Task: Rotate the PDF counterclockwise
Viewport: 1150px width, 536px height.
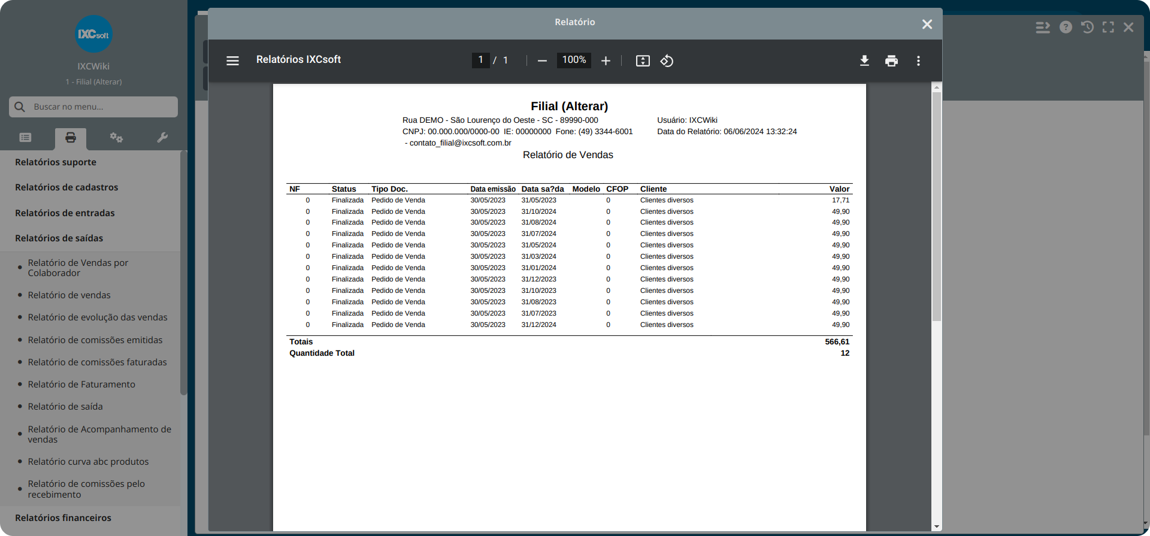Action: click(x=667, y=60)
